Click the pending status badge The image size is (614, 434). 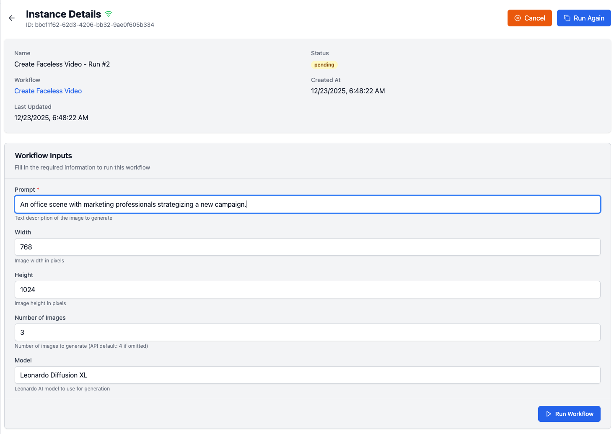(324, 65)
